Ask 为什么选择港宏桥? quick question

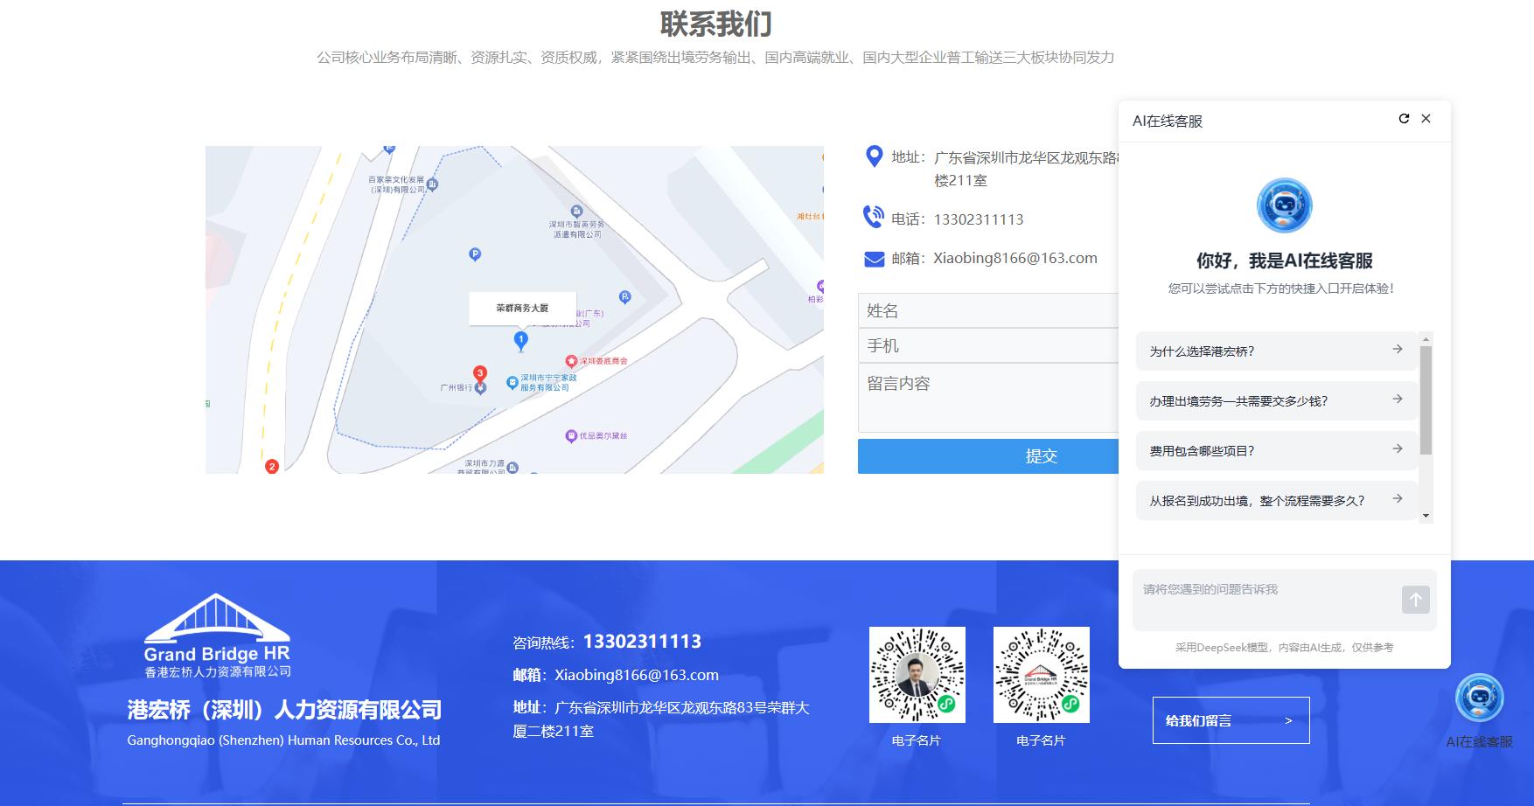pyautogui.click(x=1276, y=351)
